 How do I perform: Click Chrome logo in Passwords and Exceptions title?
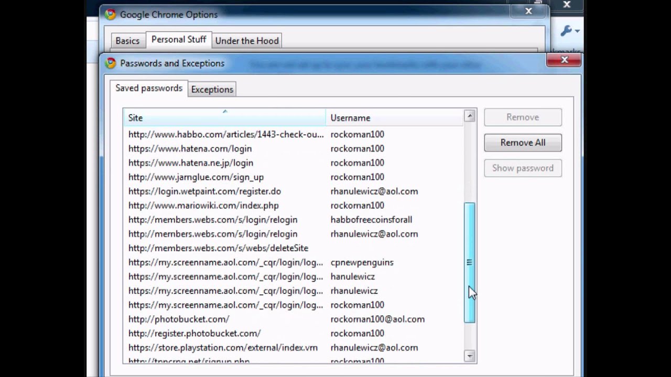(x=110, y=63)
